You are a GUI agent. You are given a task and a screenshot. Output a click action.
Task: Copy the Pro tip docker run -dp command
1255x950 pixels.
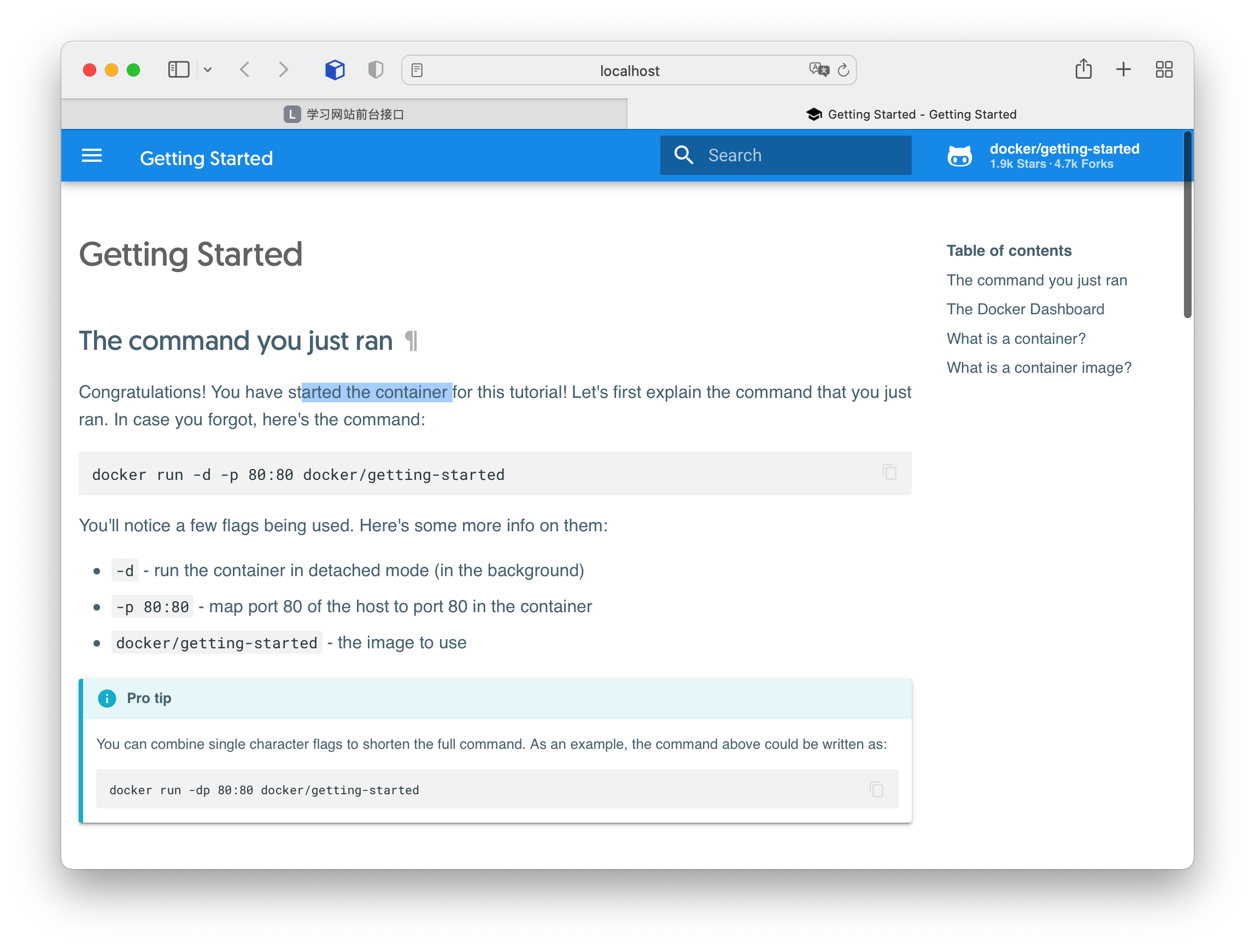tap(876, 789)
